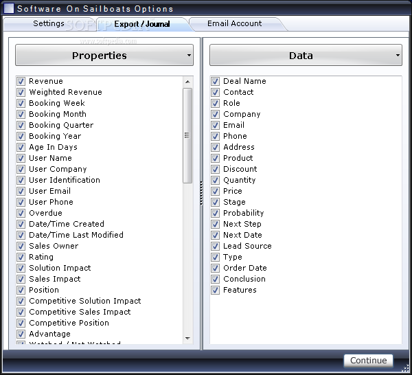Toggle the User Phone checkbox

(21, 202)
